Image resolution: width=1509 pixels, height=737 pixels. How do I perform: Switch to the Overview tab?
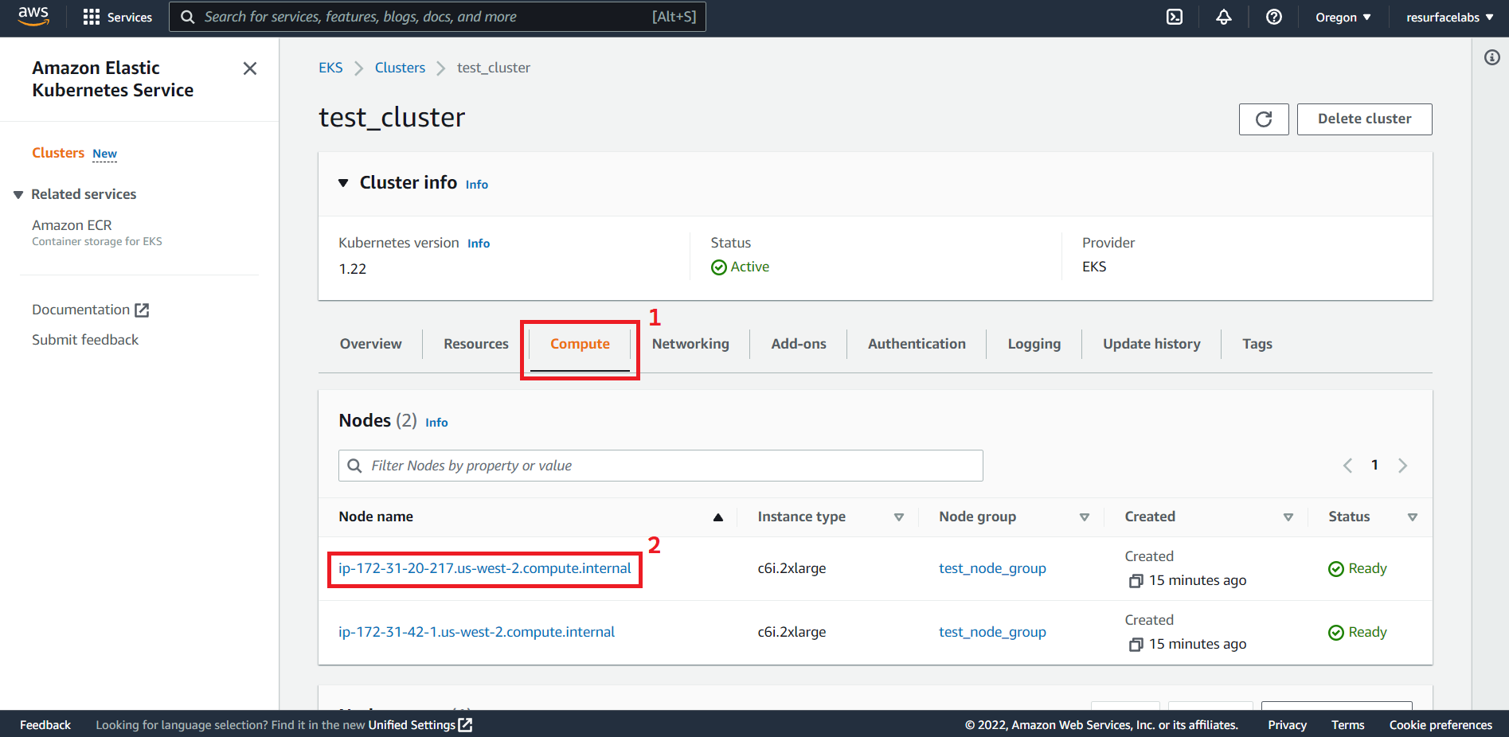371,344
